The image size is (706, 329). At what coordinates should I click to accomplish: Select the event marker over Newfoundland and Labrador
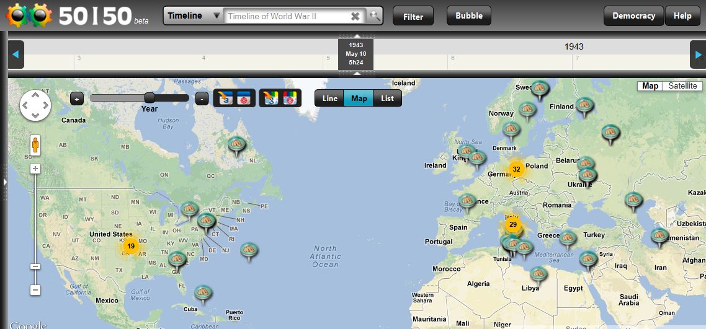point(237,145)
